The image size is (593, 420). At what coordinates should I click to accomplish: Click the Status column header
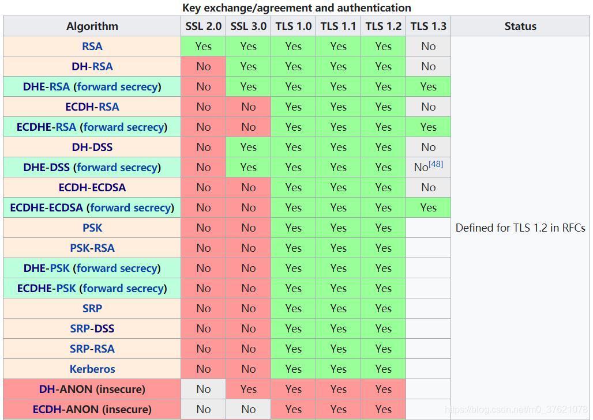pyautogui.click(x=520, y=26)
